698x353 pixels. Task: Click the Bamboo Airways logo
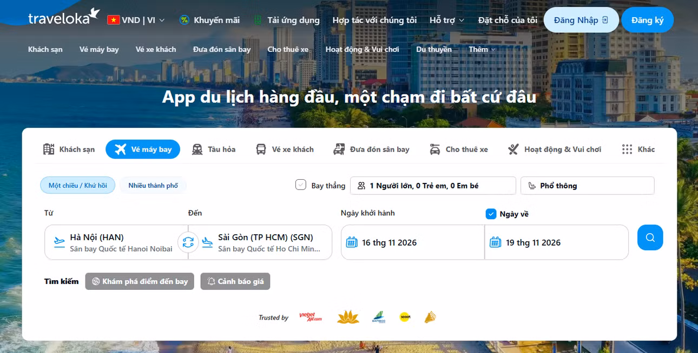(378, 317)
